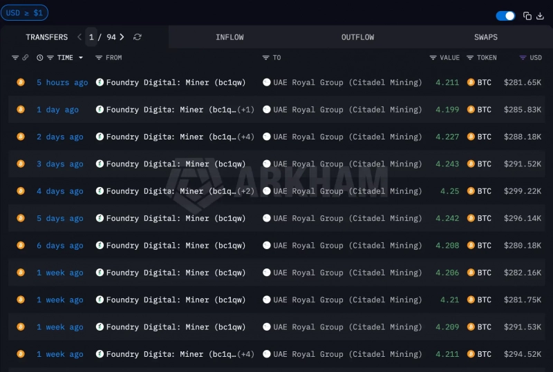Edit the current page number field
553x372 pixels.
(91, 37)
